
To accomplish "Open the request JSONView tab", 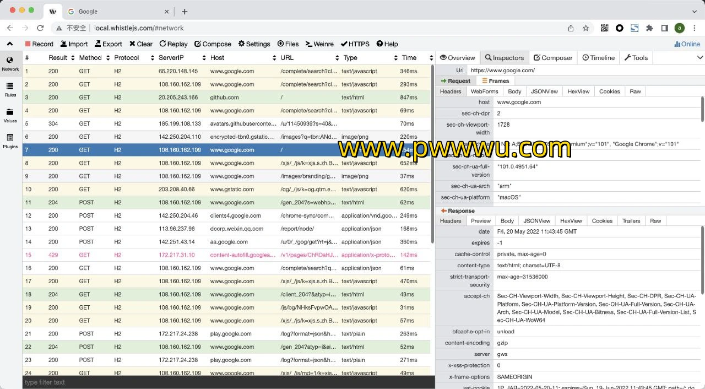I will [544, 91].
